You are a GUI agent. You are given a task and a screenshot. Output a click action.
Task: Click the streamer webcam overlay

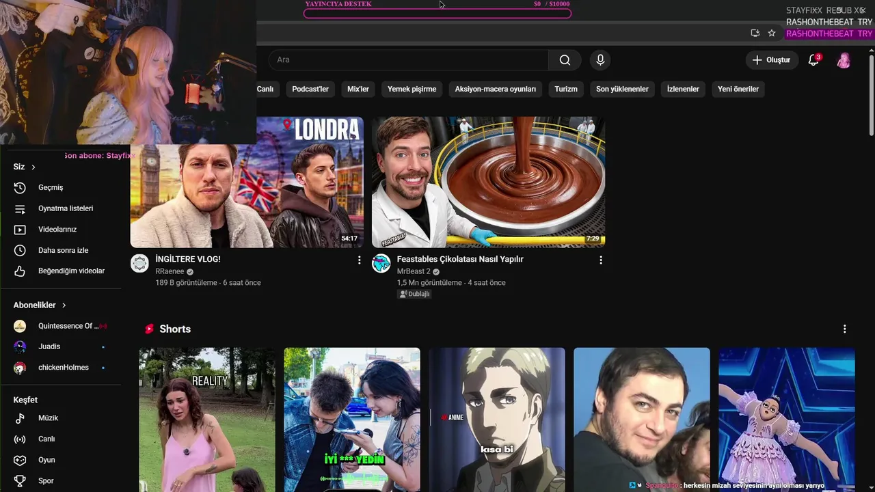pos(128,72)
